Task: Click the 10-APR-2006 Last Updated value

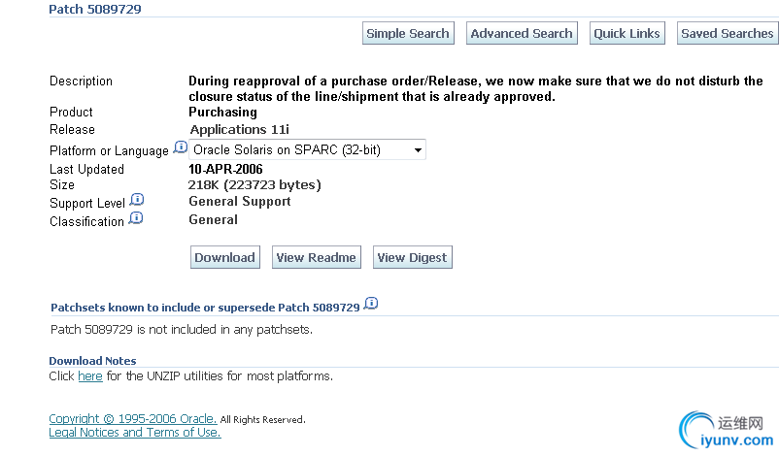Action: click(x=225, y=169)
